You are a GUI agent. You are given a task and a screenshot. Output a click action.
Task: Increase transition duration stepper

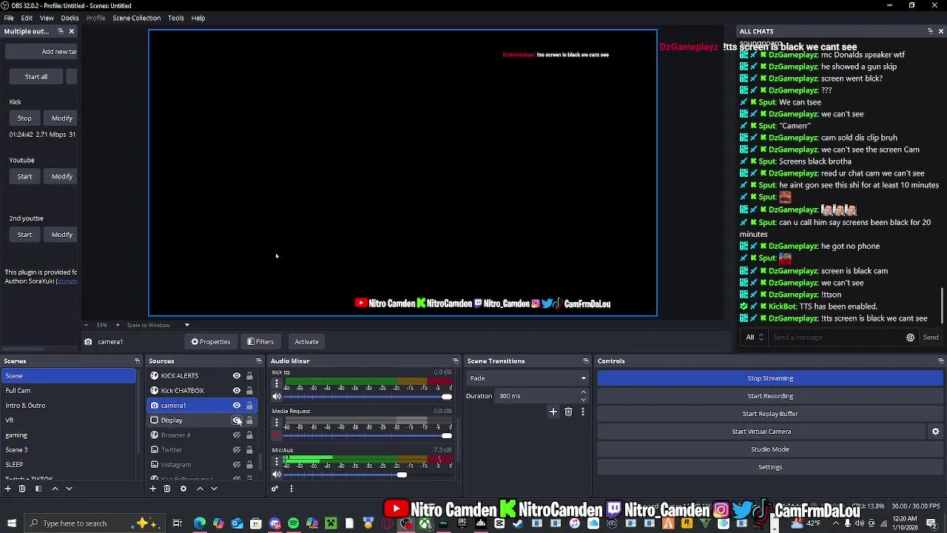coord(583,392)
